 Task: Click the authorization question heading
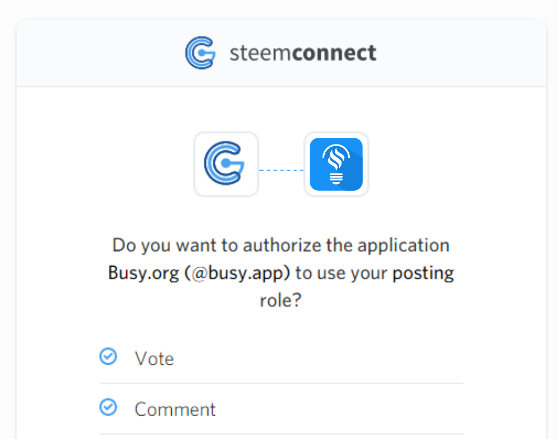point(281,273)
